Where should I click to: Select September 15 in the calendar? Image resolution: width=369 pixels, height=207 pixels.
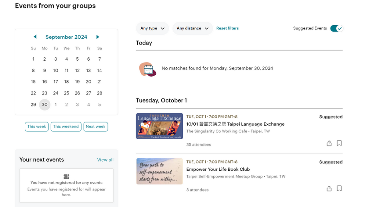[33, 82]
